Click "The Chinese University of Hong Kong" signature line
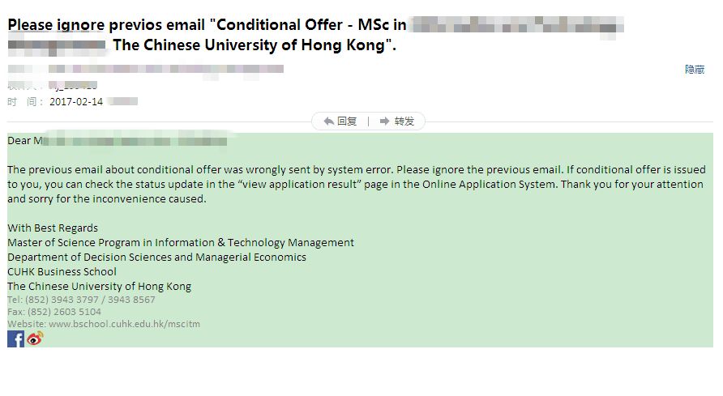The width and height of the screenshot is (723, 396). point(99,287)
